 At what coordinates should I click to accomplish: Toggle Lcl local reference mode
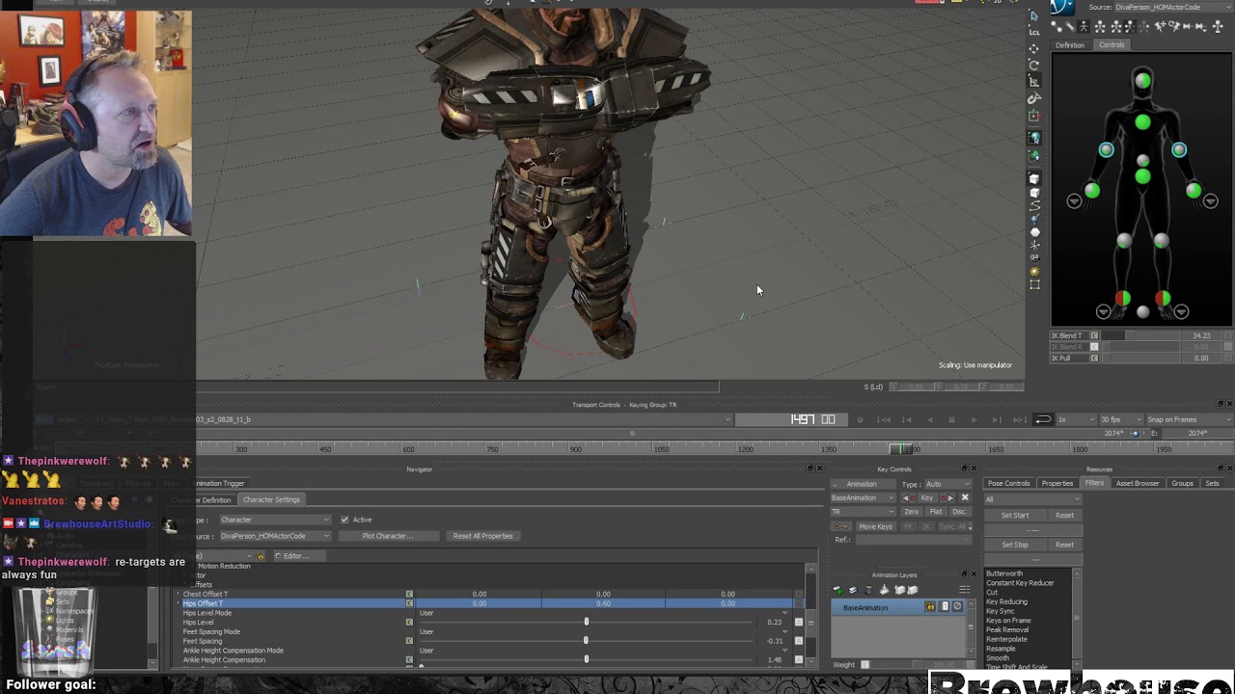click(1034, 32)
